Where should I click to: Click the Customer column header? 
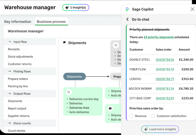pyautogui.click(x=136, y=49)
